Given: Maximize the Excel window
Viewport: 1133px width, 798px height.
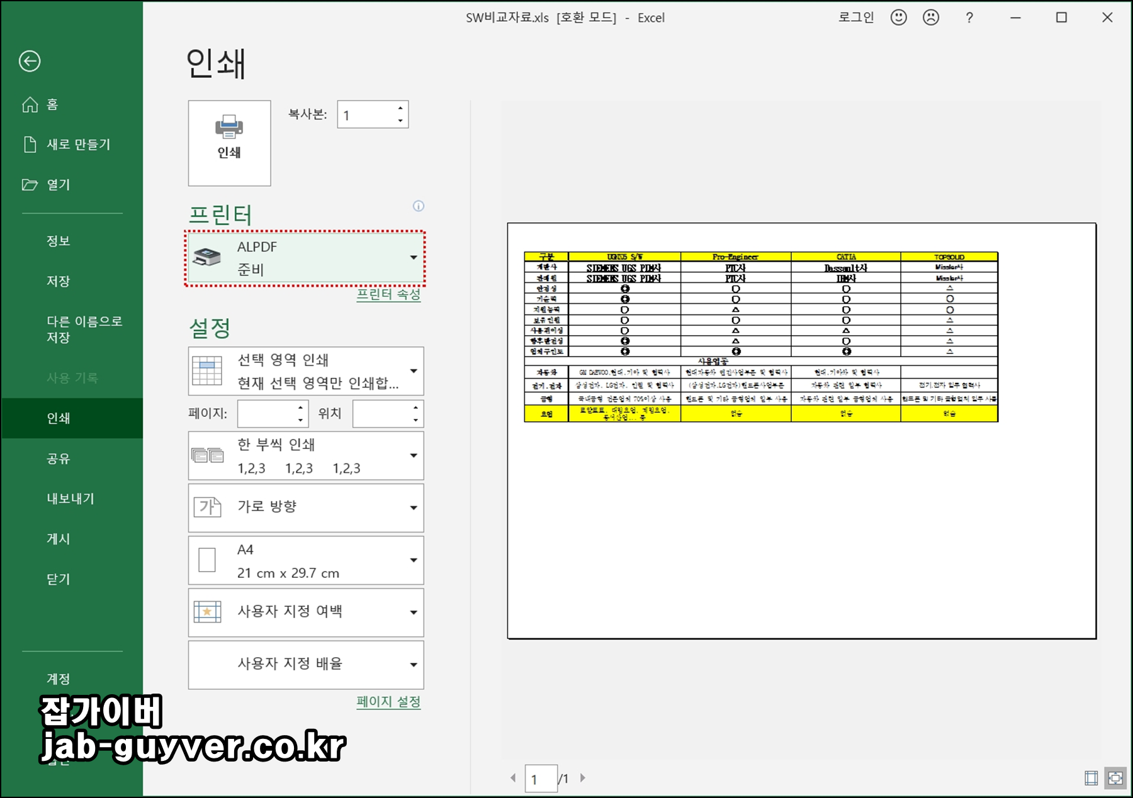Looking at the screenshot, I should pos(1061,18).
